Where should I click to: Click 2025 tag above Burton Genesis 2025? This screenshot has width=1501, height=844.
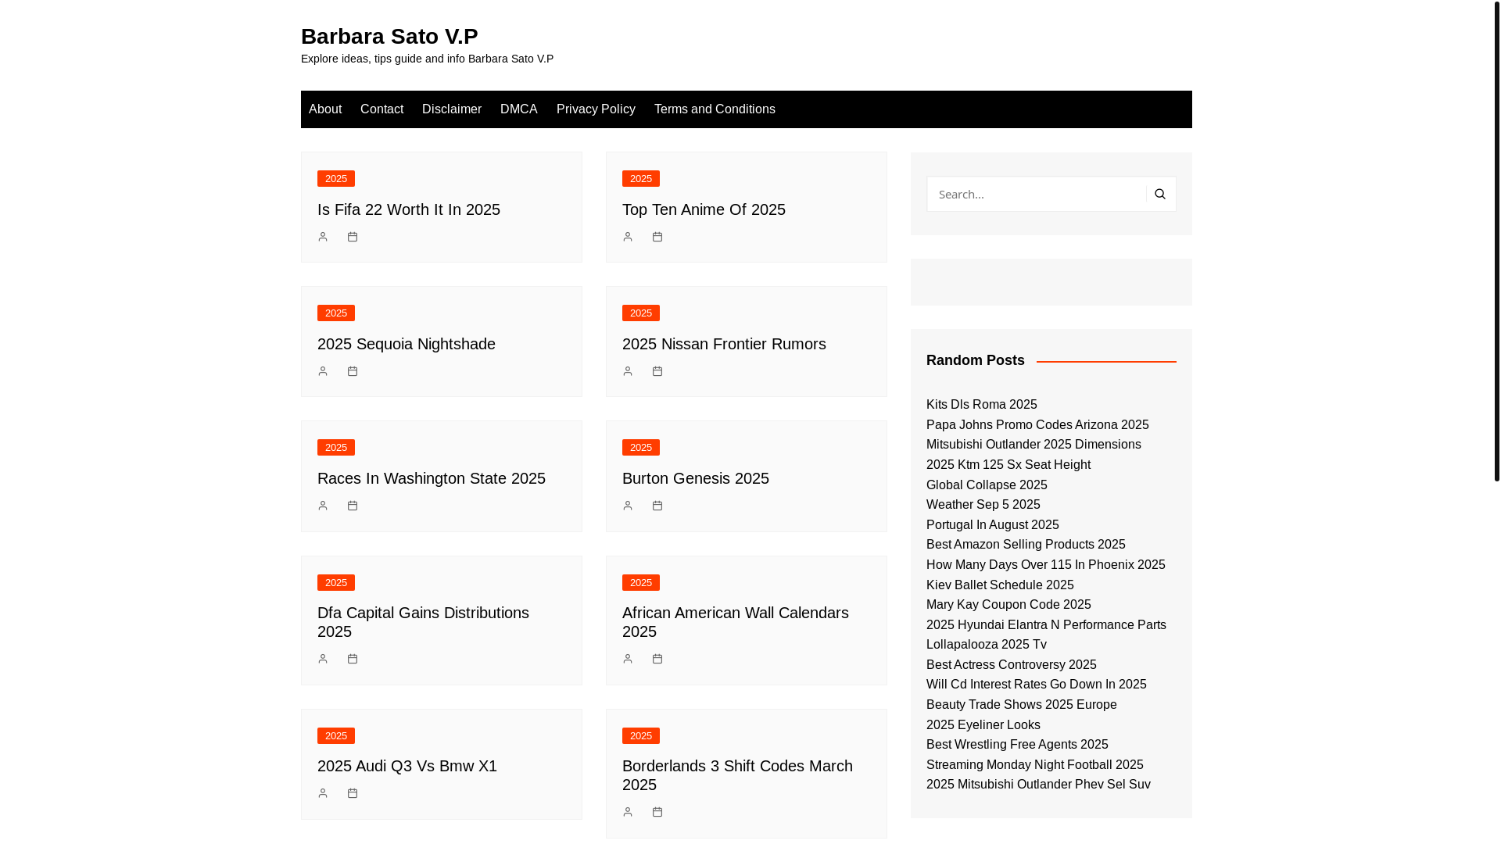coord(641,448)
